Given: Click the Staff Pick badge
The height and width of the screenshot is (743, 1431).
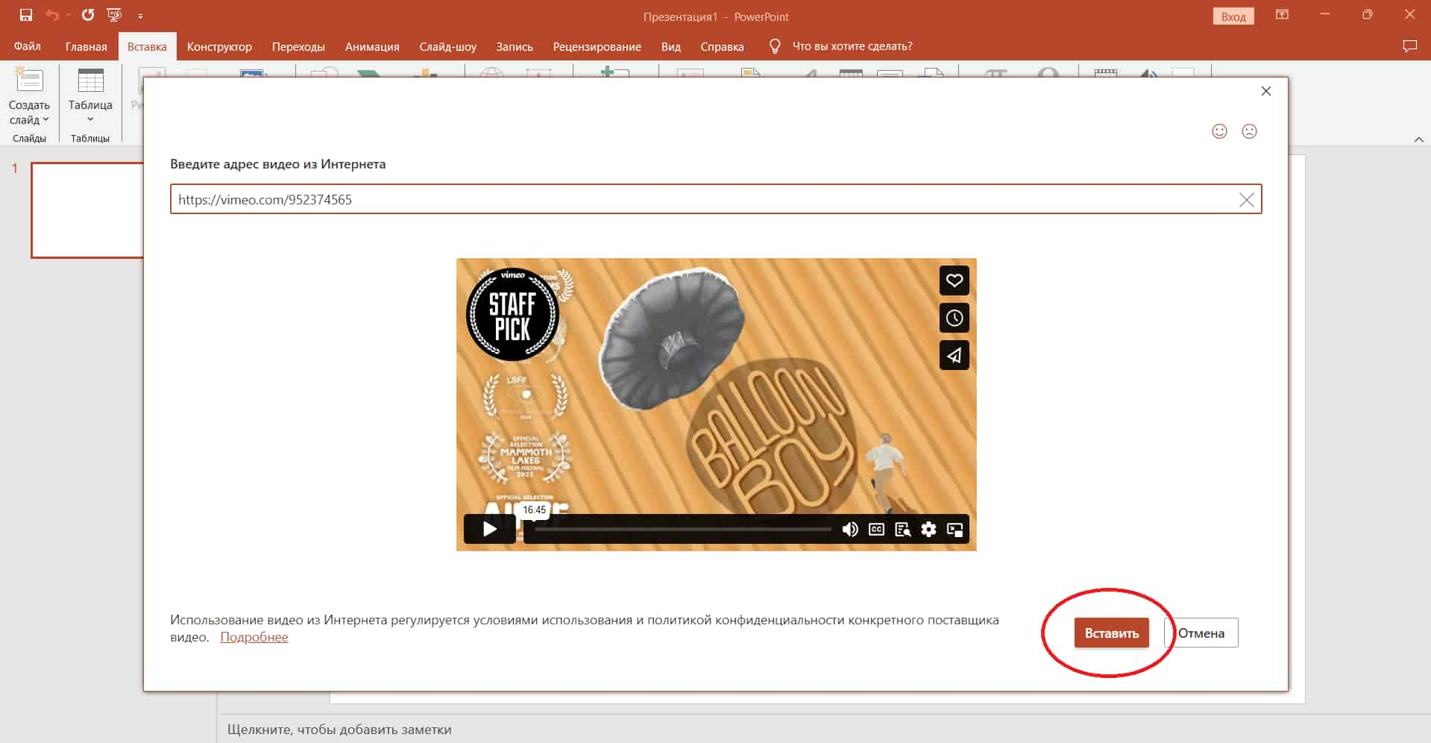Looking at the screenshot, I should pyautogui.click(x=512, y=314).
